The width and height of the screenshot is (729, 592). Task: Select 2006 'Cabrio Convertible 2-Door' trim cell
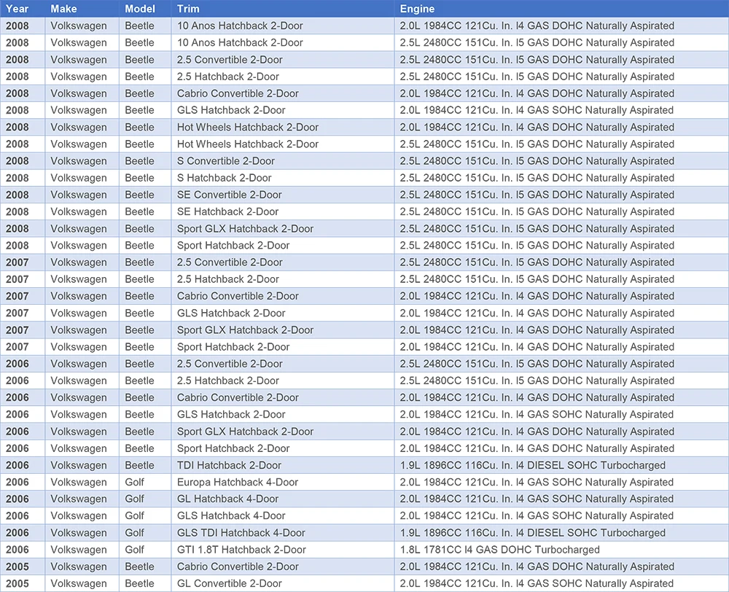pos(283,397)
